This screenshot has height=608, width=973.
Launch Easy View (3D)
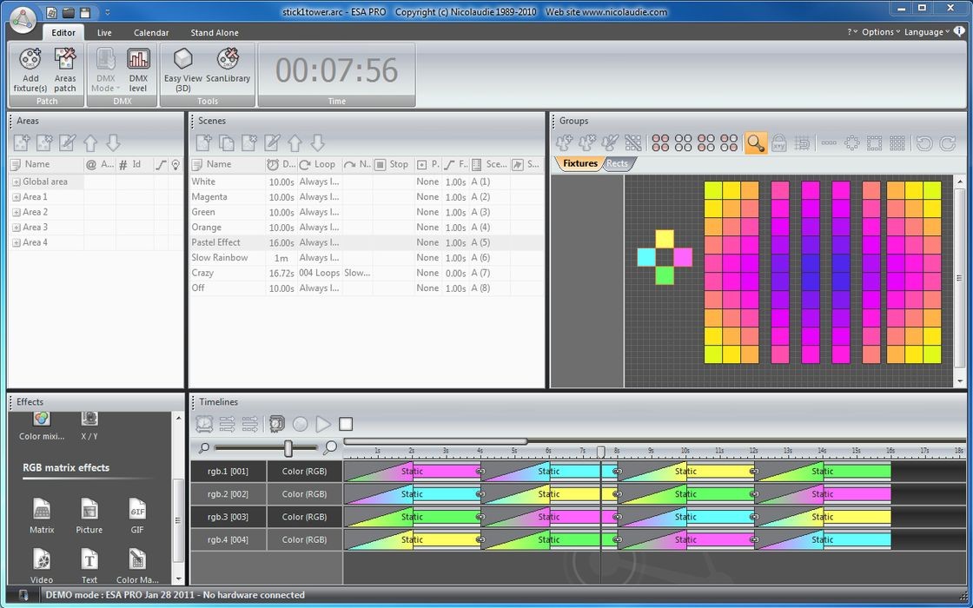pyautogui.click(x=183, y=69)
